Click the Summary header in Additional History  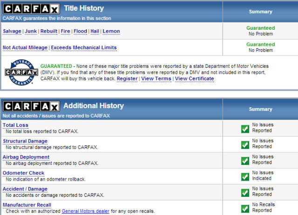[261, 109]
